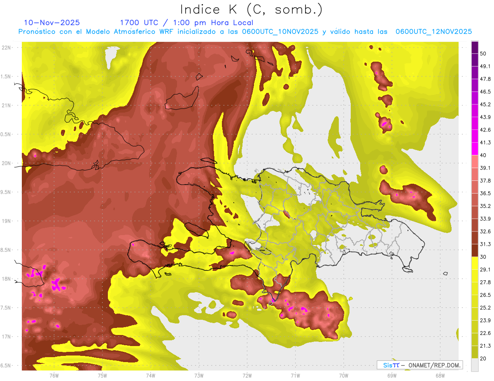Click the "7.5N" latitude label
Viewport: 494px width, 381px height.
pyautogui.click(x=7, y=308)
